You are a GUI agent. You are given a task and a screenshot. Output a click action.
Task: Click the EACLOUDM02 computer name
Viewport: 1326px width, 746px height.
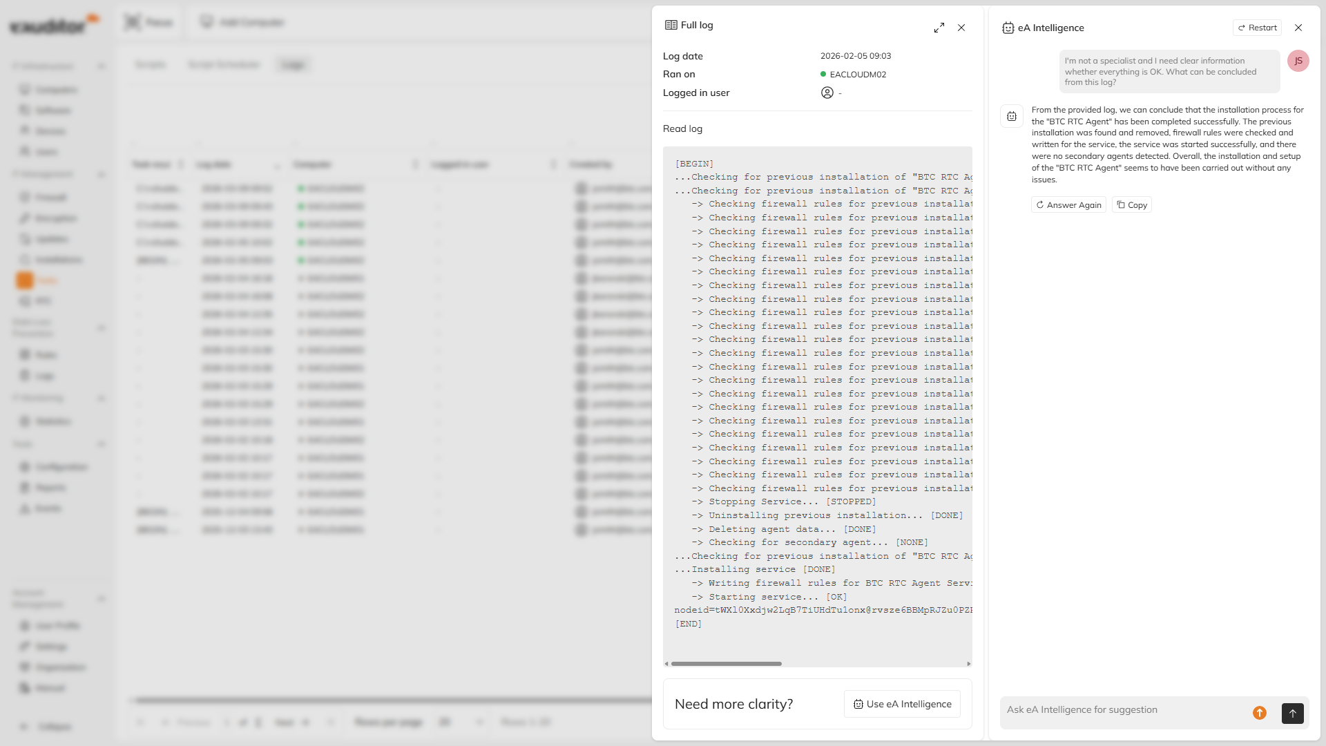click(x=858, y=75)
